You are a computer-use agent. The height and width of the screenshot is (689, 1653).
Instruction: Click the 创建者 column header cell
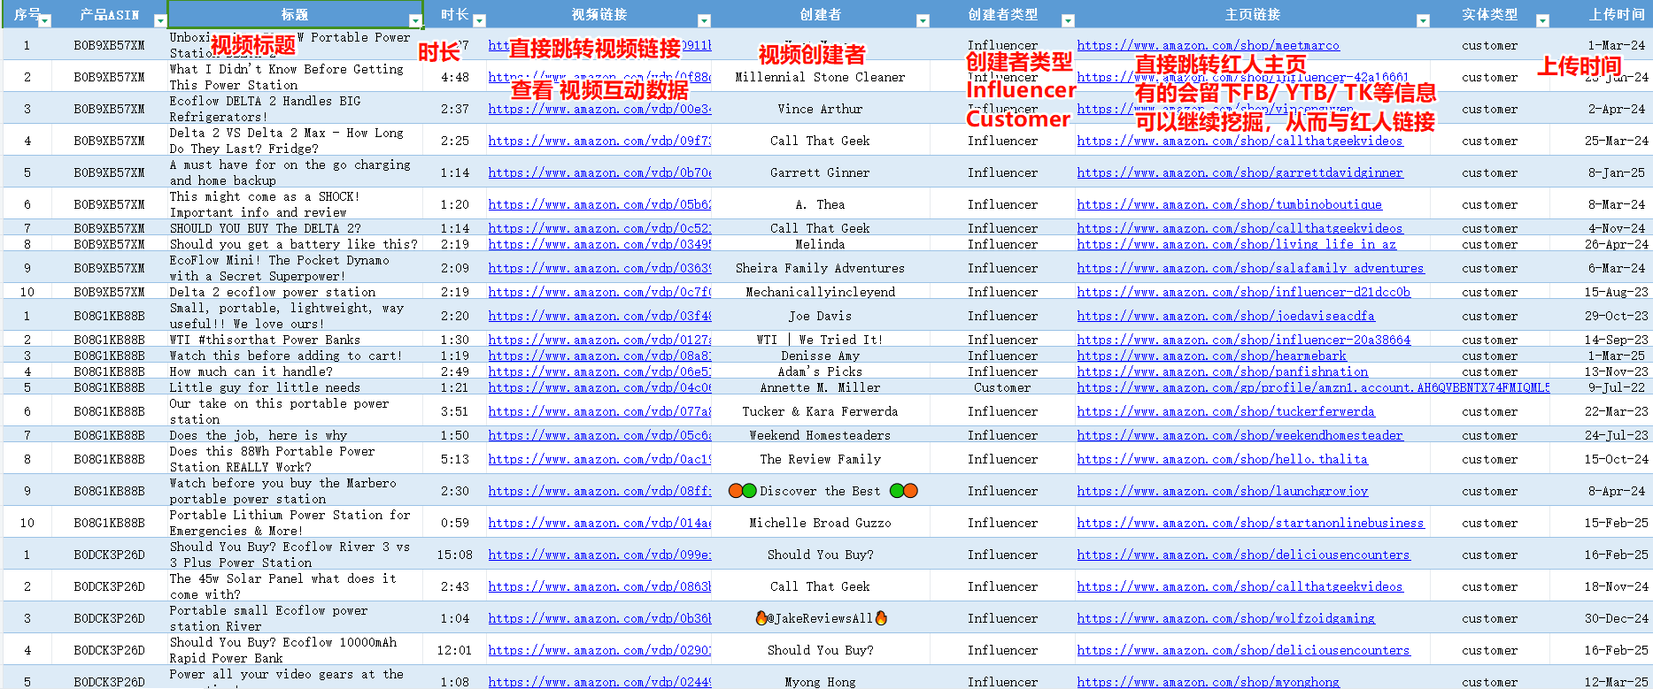820,14
